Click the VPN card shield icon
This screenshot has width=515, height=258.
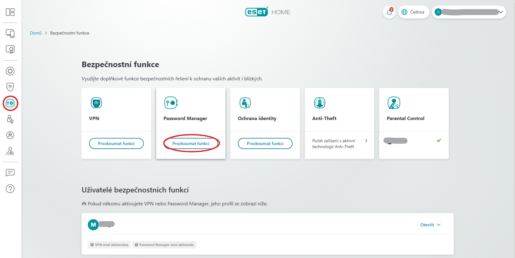click(96, 103)
